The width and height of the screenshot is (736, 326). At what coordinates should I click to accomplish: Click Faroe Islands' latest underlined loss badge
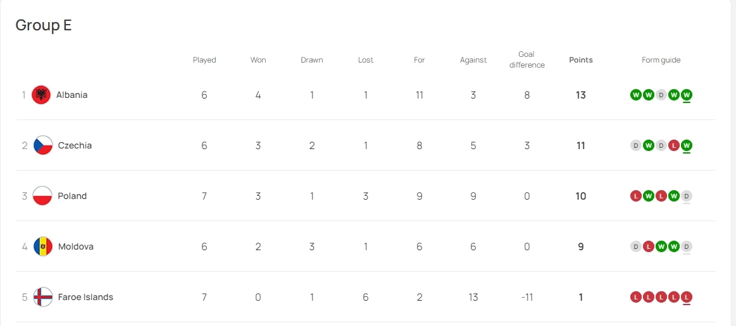[687, 297]
